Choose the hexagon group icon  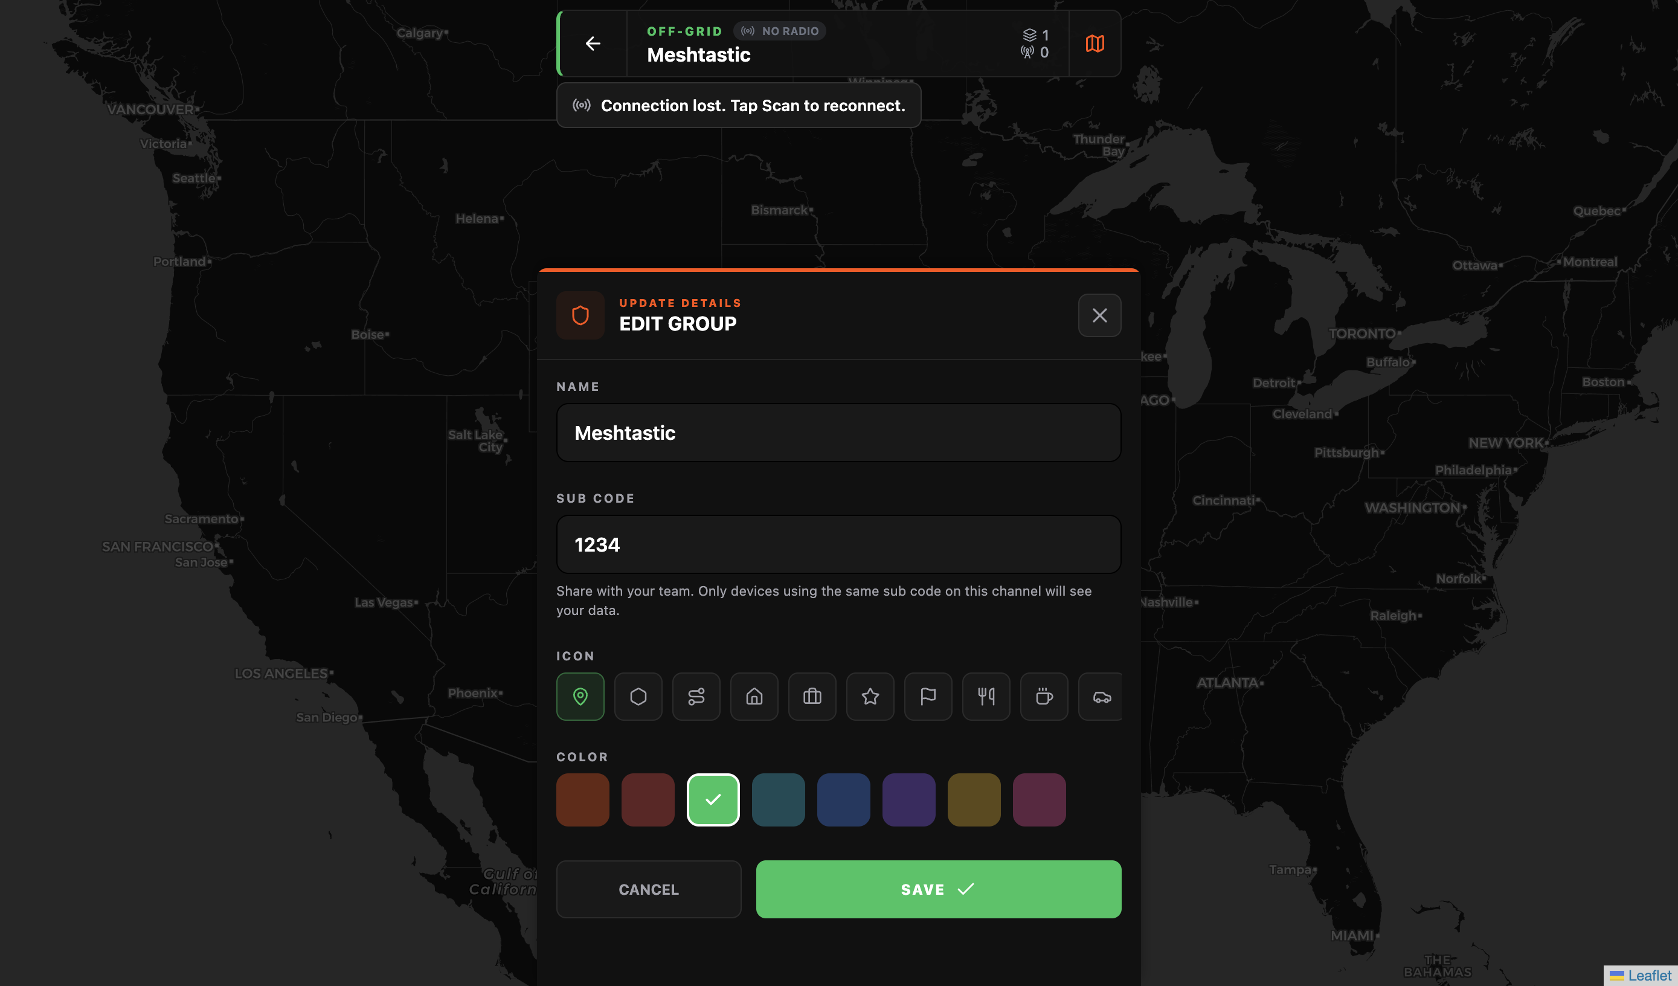coord(638,696)
